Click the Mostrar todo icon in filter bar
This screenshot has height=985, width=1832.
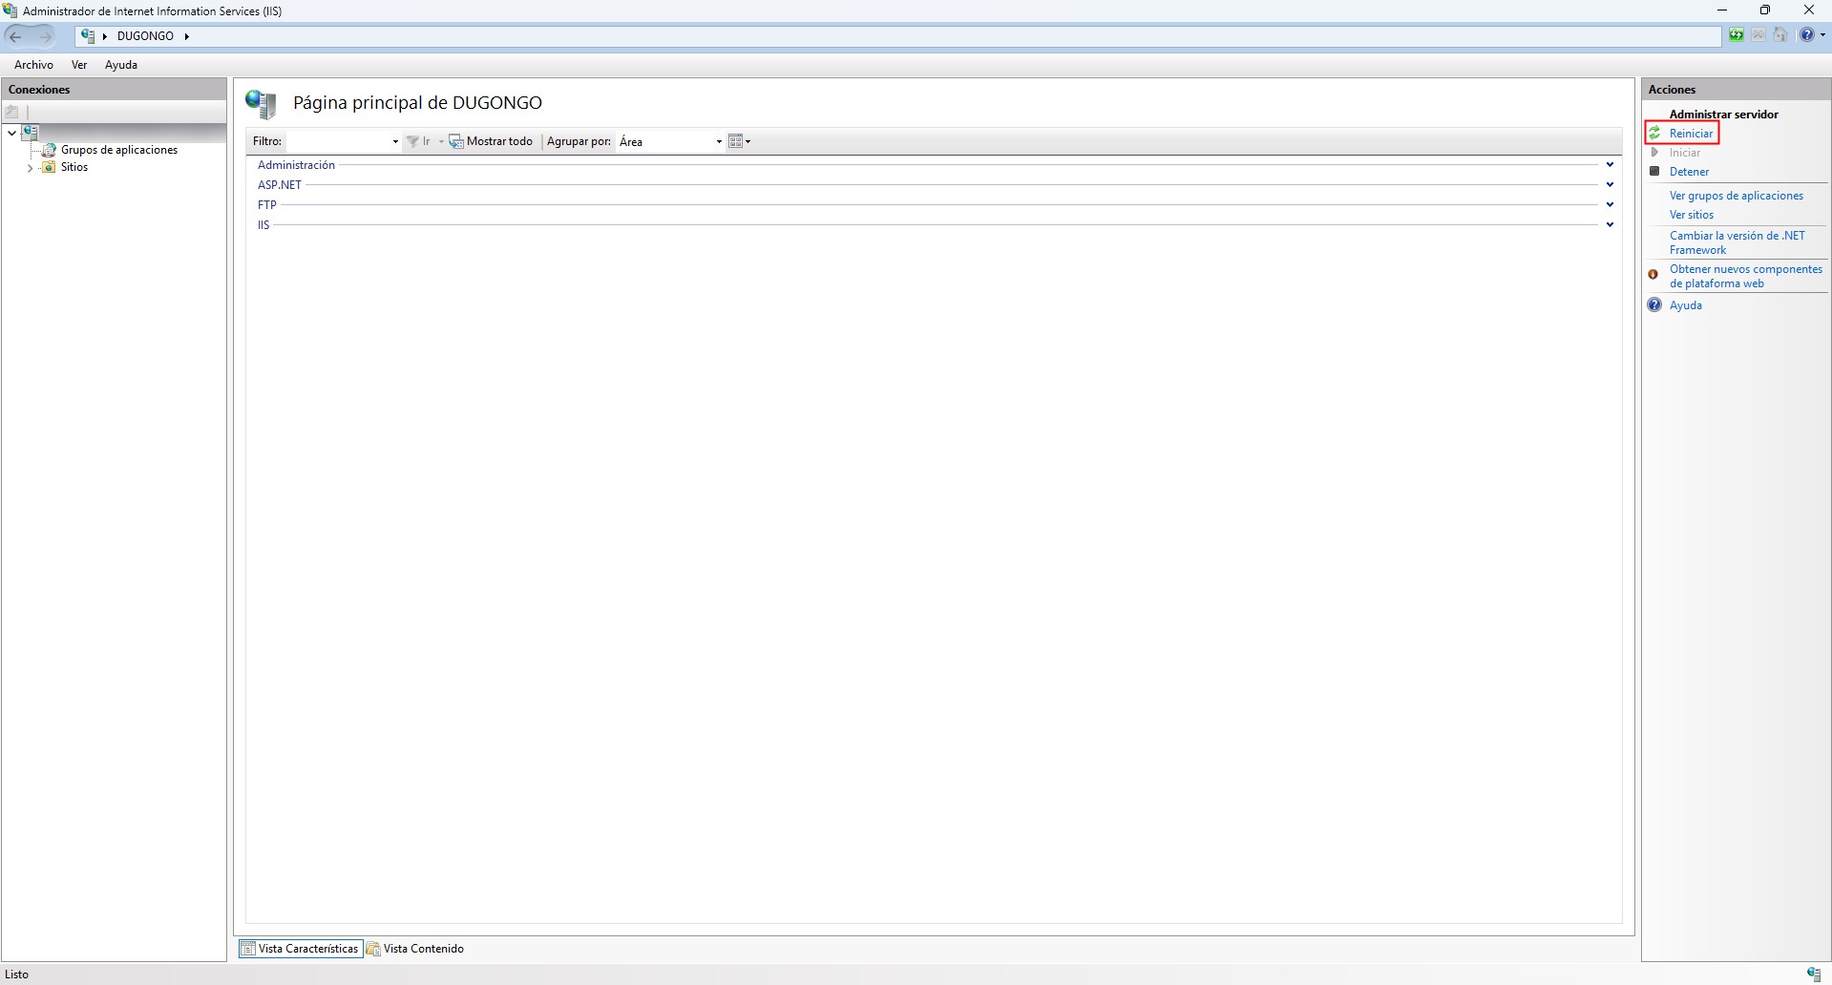(x=456, y=141)
